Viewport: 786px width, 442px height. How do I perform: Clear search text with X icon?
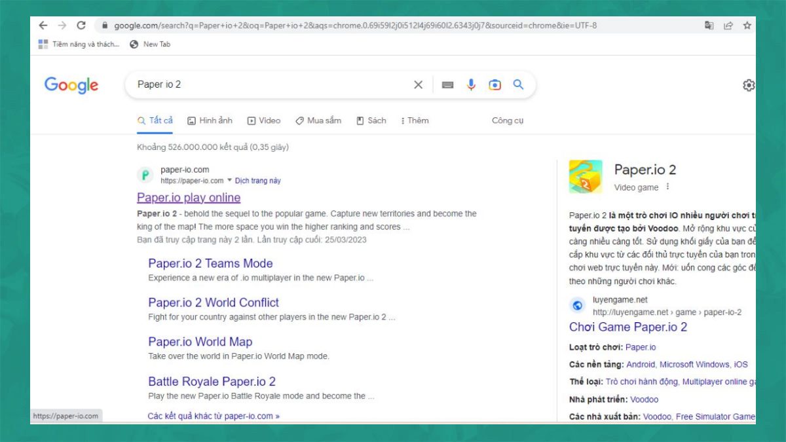[x=418, y=85]
